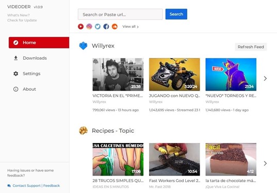Open the YouTube site icon
This screenshot has height=193, width=277.
pos(81,27)
